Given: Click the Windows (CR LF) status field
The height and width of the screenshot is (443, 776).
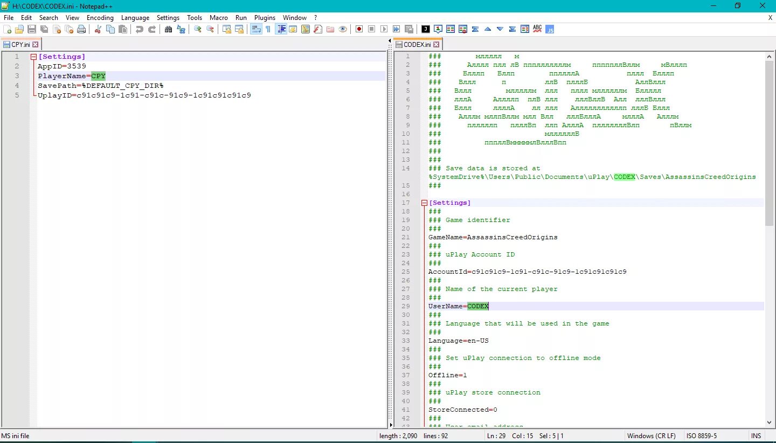Looking at the screenshot, I should click(x=651, y=436).
